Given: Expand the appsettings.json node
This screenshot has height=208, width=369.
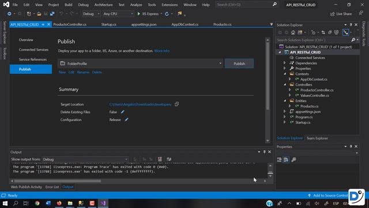Looking at the screenshot, I should 284,112.
